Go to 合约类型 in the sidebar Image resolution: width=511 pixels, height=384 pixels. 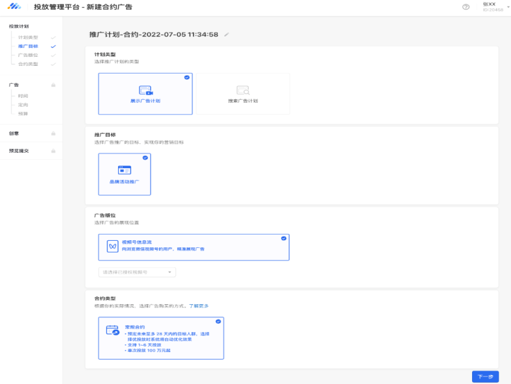[28, 64]
